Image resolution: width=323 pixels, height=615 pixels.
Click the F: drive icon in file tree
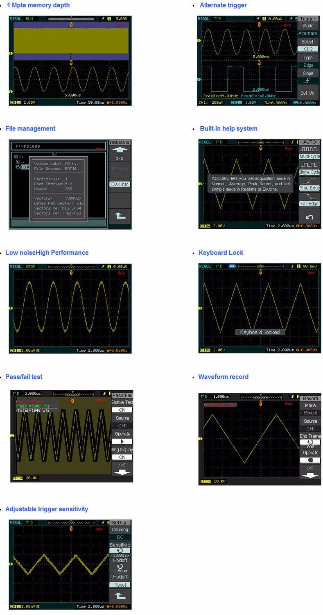[16, 157]
